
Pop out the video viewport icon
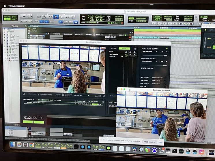[104, 96]
